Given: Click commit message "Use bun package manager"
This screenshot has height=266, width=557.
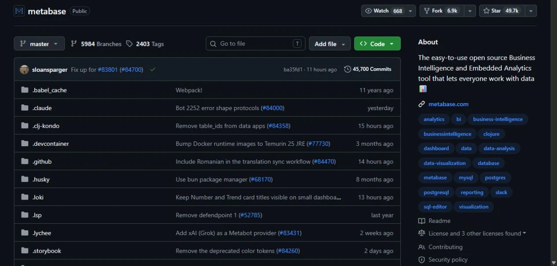Looking at the screenshot, I should click(x=211, y=179).
